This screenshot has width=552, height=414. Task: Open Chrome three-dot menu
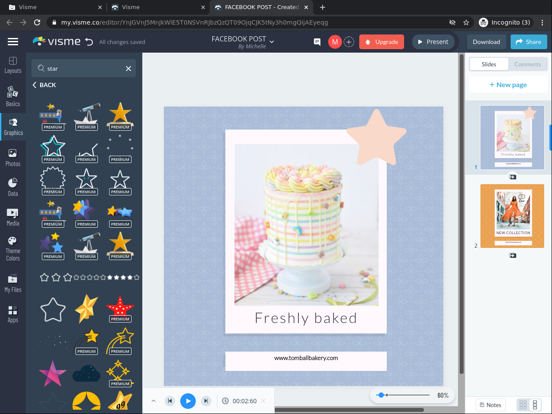(x=543, y=22)
